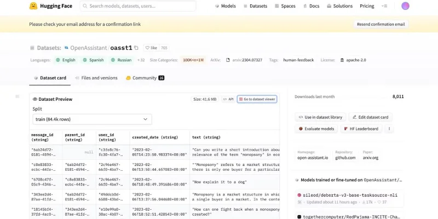This screenshot has height=219, width=438.
Task: Expand the train split dropdown
Action: point(92,119)
